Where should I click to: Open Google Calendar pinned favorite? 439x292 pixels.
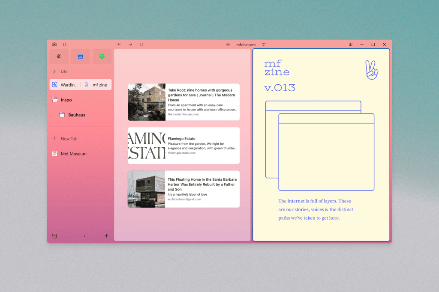point(80,56)
